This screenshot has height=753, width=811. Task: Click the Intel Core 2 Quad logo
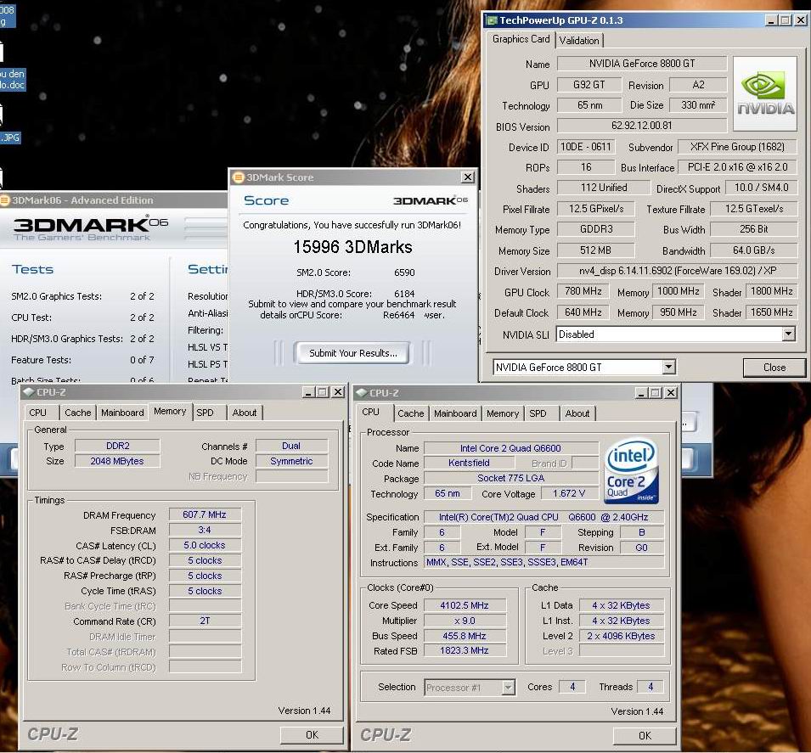pos(631,470)
